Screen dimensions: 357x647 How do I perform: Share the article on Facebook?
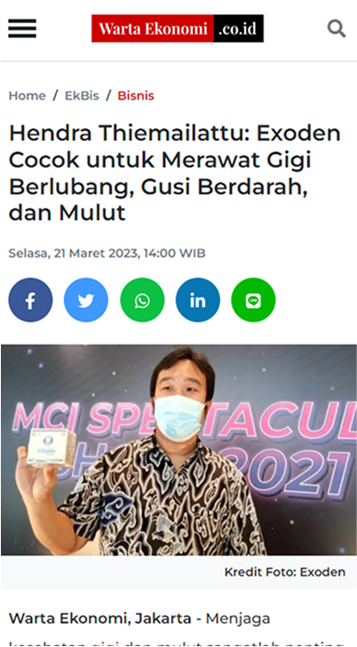coord(30,300)
